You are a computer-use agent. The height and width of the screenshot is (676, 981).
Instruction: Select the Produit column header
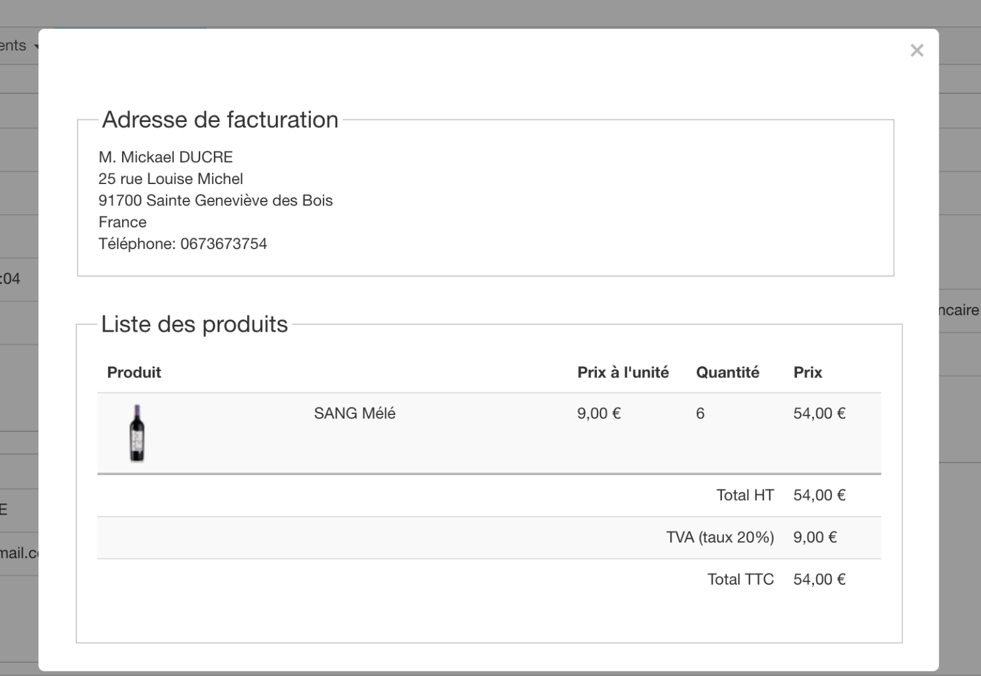134,372
